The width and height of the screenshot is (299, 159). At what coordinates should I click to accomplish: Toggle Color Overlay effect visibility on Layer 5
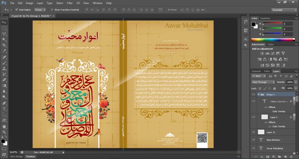pos(270,126)
